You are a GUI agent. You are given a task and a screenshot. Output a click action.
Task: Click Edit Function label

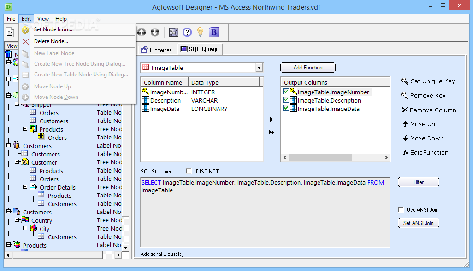429,153
